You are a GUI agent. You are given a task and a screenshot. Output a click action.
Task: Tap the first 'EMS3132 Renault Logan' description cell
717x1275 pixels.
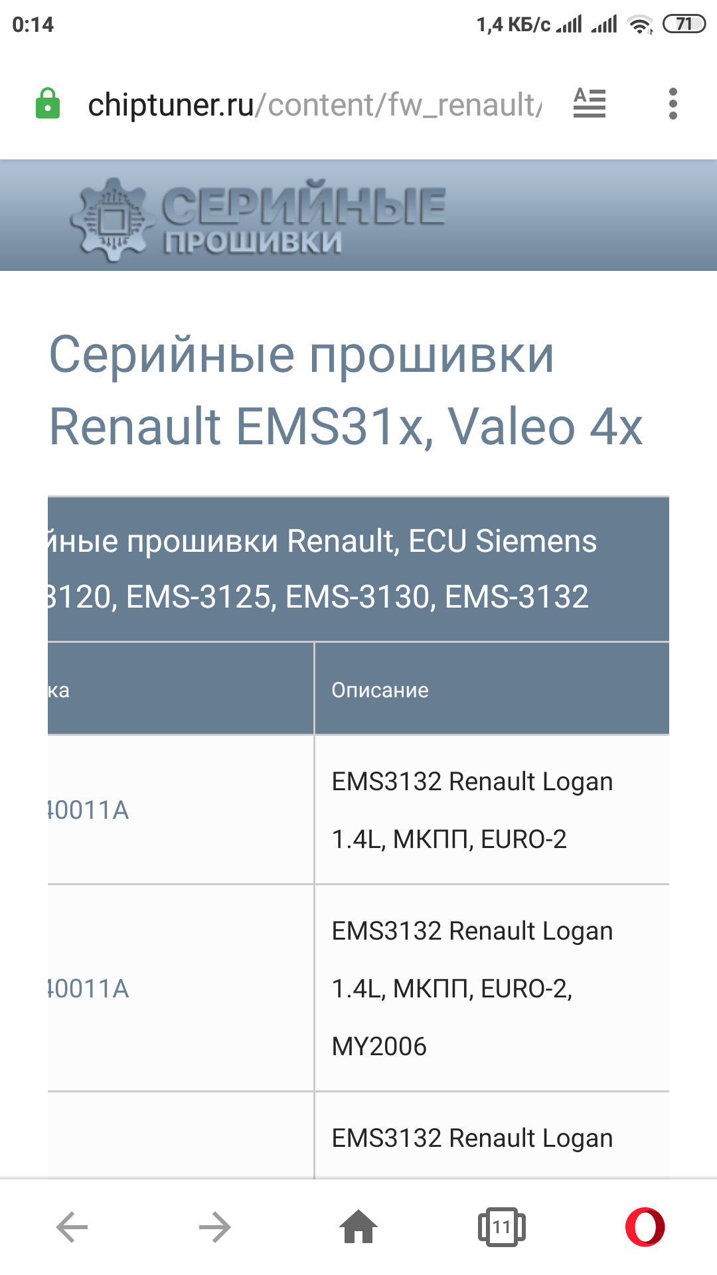pos(472,810)
